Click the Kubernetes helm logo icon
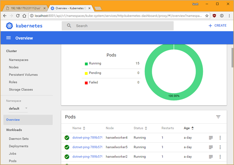 pyautogui.click(x=9, y=26)
